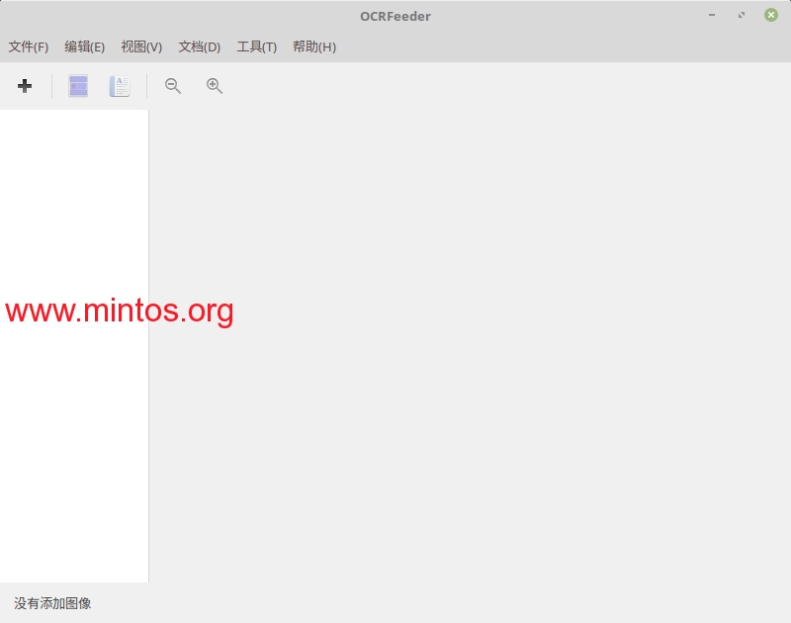791x623 pixels.
Task: Open the 帮助(H) menu
Action: tap(314, 46)
